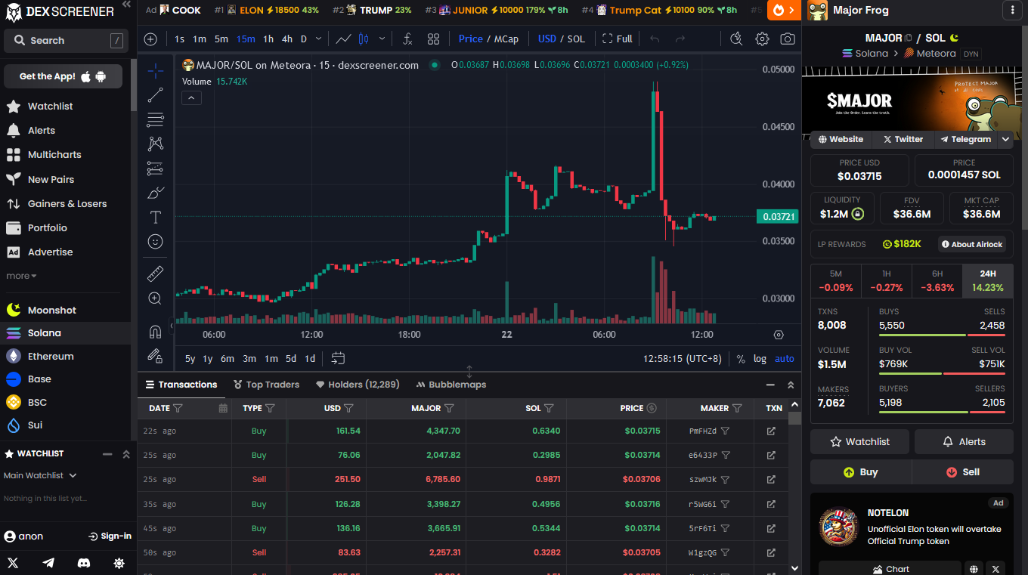1028x575 pixels.
Task: Select the trend line drawing tool
Action: point(155,95)
